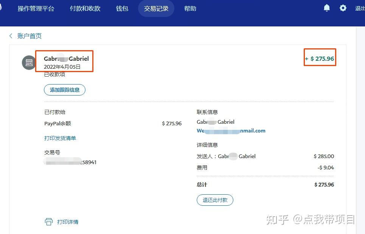Screen dimensions: 365x234
Task: Click the printer icon beside 打印详情
Action: (49, 222)
